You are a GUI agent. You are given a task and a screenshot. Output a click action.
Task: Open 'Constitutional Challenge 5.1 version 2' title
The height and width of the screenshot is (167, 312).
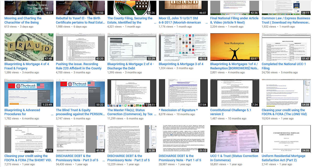click(231, 112)
